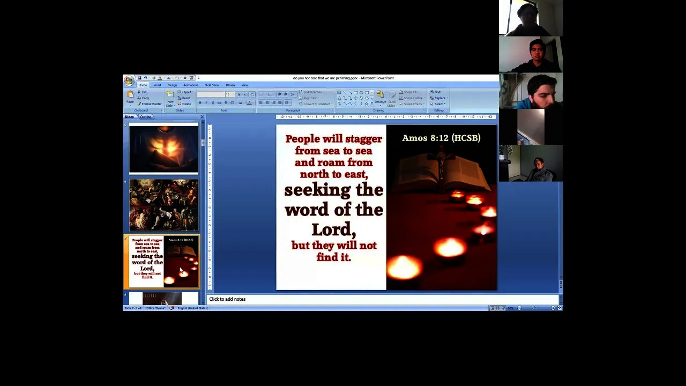686x386 pixels.
Task: Open the View ribbon tab
Action: [244, 85]
